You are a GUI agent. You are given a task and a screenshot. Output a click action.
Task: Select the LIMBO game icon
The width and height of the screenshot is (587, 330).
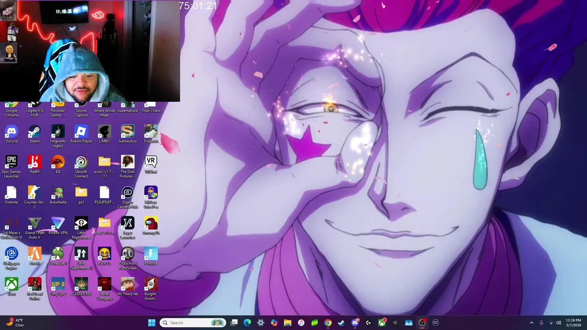105,134
